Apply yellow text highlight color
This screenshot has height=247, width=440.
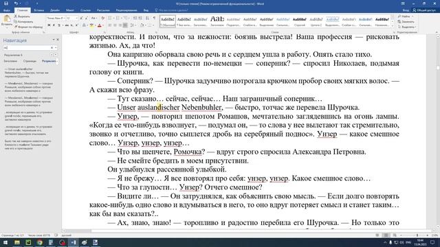click(91, 25)
